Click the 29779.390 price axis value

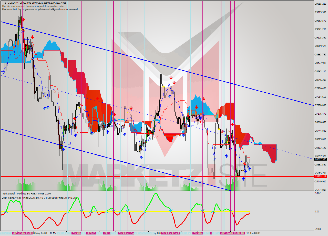321,12
